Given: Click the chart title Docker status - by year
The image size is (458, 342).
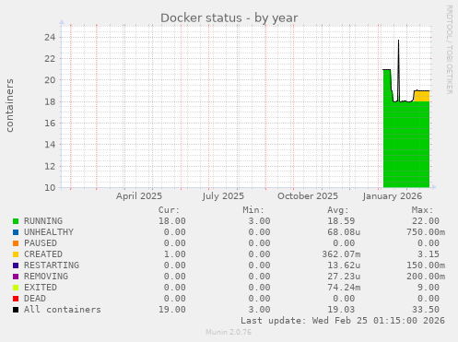Looking at the screenshot, I should pos(229,18).
